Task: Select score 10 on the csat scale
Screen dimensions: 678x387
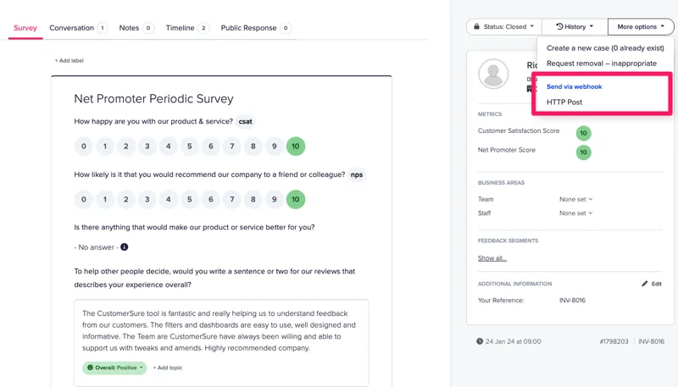Action: coord(295,147)
